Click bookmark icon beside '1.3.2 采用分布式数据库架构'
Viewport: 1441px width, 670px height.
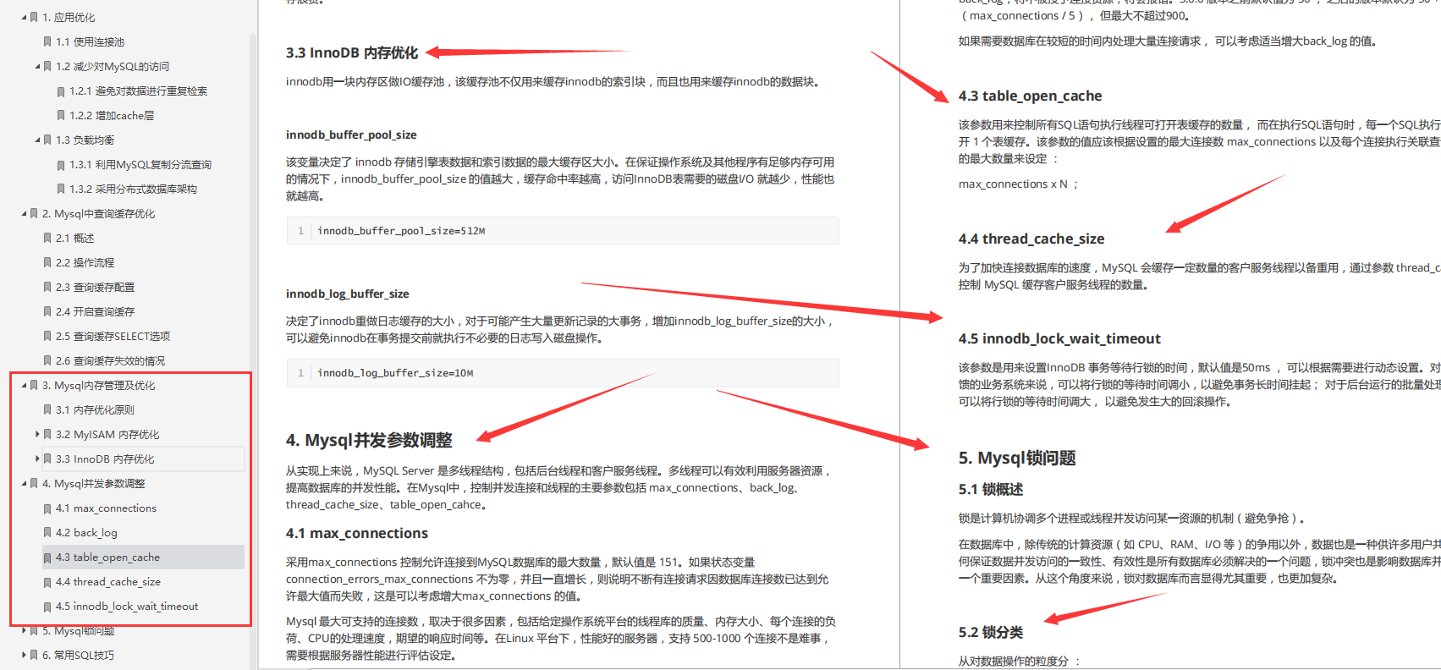pos(61,189)
